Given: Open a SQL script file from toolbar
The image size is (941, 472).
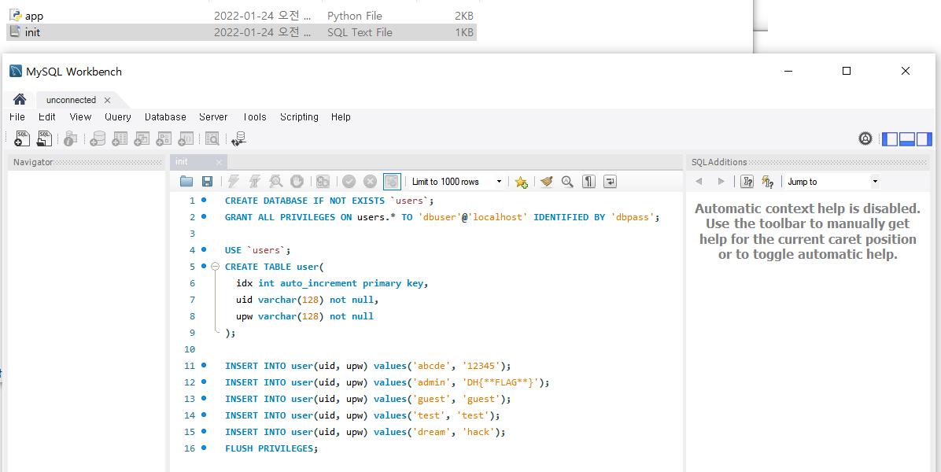Looking at the screenshot, I should [44, 138].
